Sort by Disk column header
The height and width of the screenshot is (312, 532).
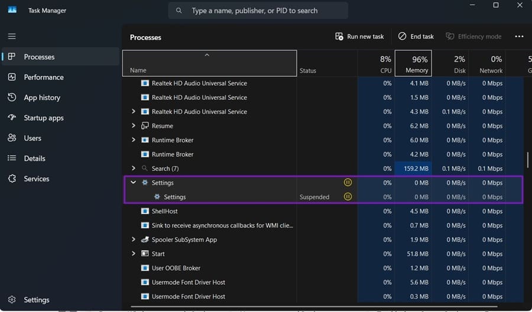[x=450, y=63]
